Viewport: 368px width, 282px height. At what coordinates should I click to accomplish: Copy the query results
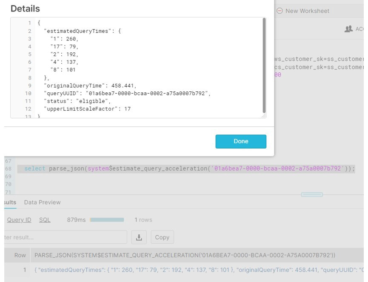click(x=162, y=237)
